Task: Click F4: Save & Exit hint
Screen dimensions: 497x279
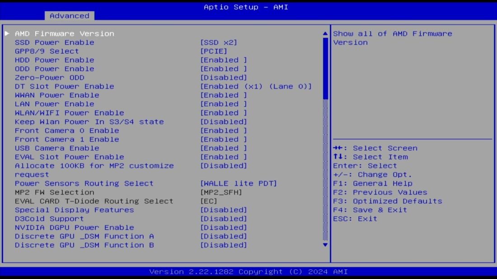Action: (x=370, y=210)
